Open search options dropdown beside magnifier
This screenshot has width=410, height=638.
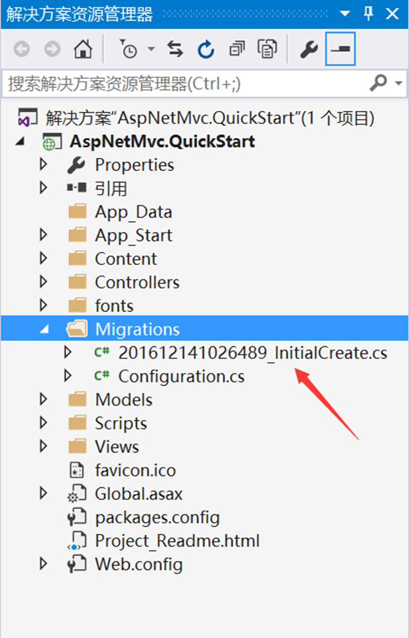(399, 84)
